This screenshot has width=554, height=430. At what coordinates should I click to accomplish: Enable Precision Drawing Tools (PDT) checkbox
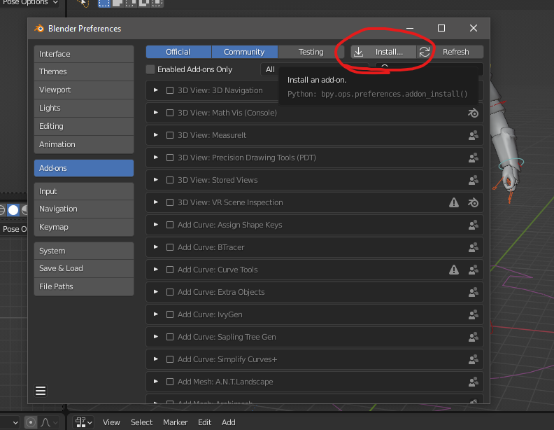coord(170,158)
